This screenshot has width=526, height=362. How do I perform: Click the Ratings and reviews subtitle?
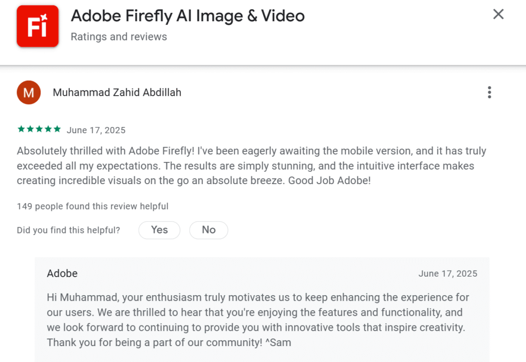pos(119,37)
